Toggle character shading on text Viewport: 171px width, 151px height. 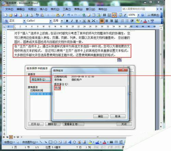click(89, 21)
